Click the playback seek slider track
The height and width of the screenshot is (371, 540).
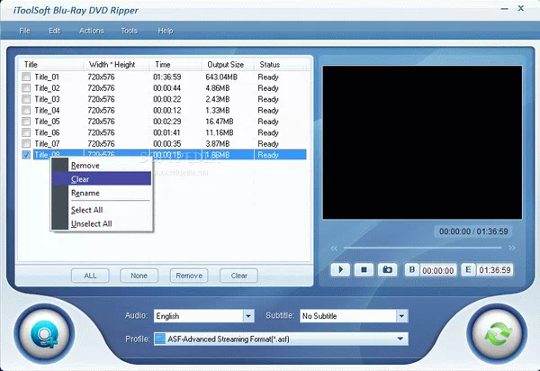pos(421,248)
